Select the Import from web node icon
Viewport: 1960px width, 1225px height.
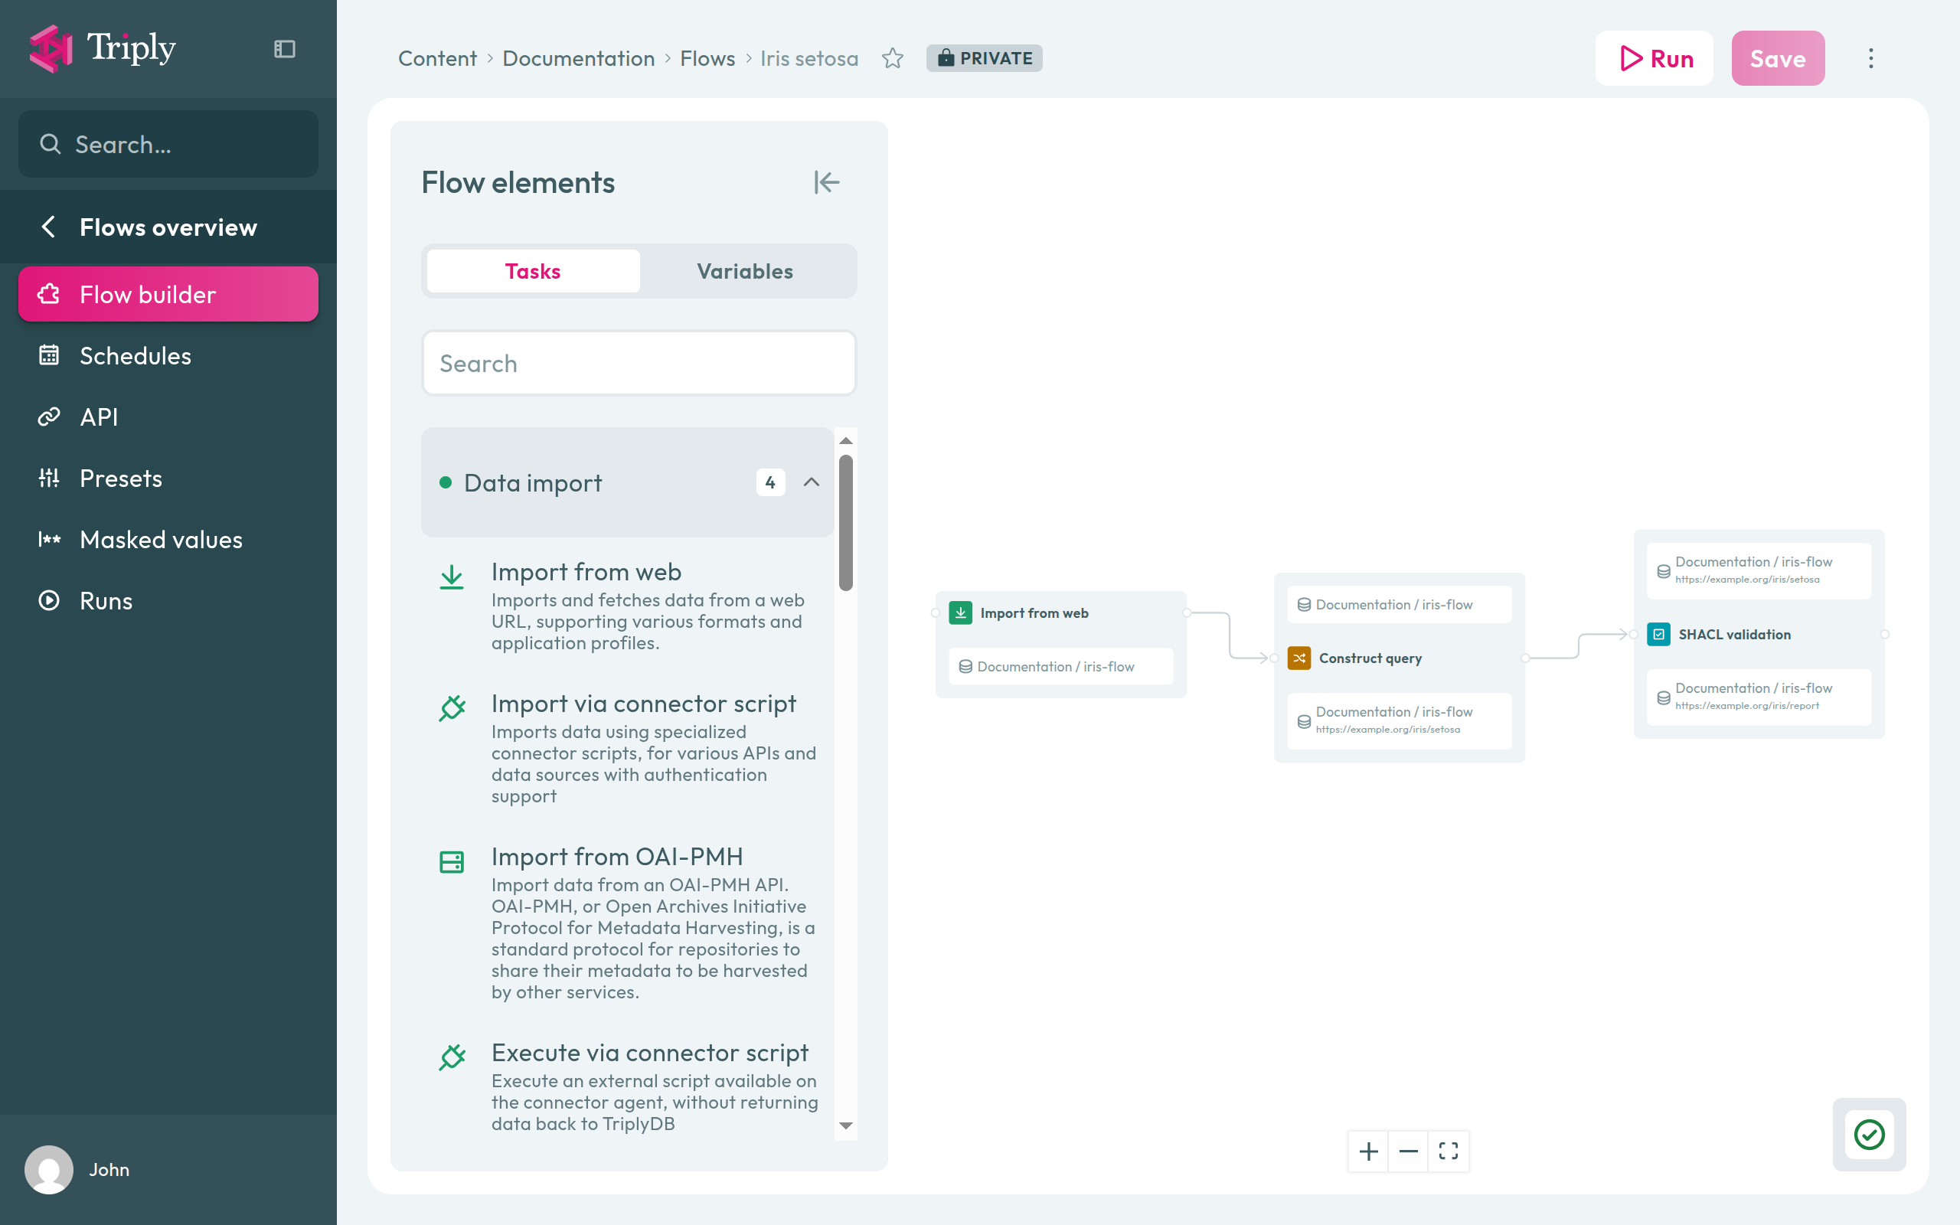961,612
